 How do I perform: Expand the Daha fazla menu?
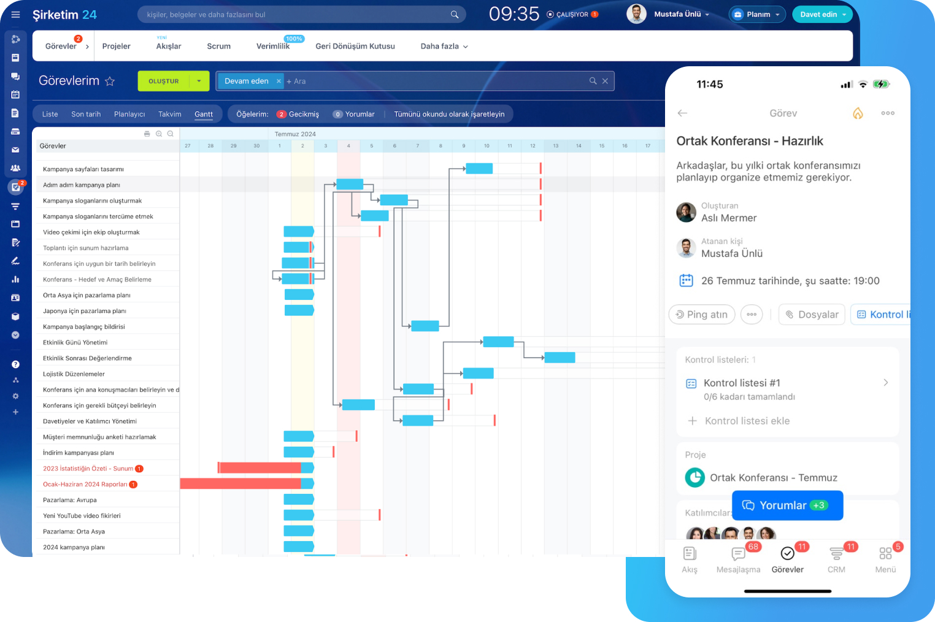pos(444,47)
